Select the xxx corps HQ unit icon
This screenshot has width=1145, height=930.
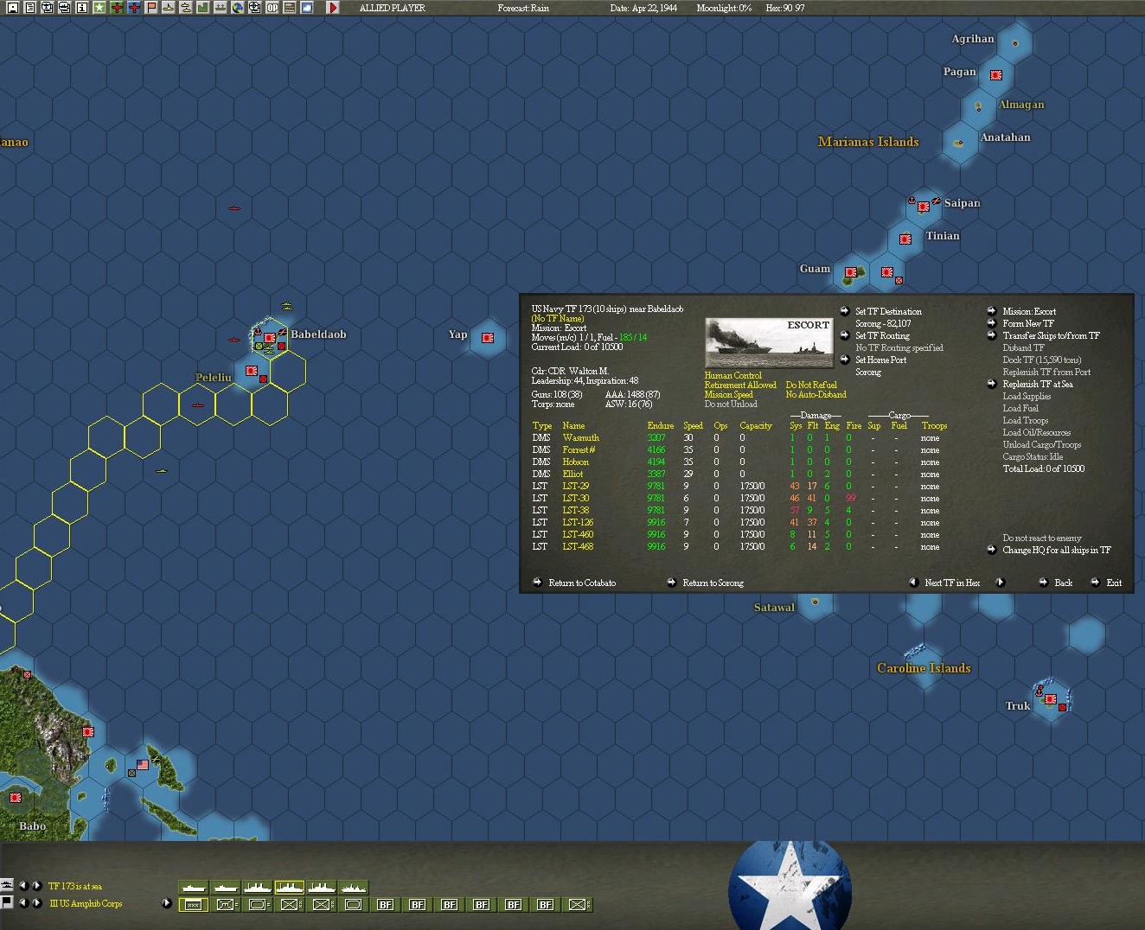pyautogui.click(x=194, y=905)
